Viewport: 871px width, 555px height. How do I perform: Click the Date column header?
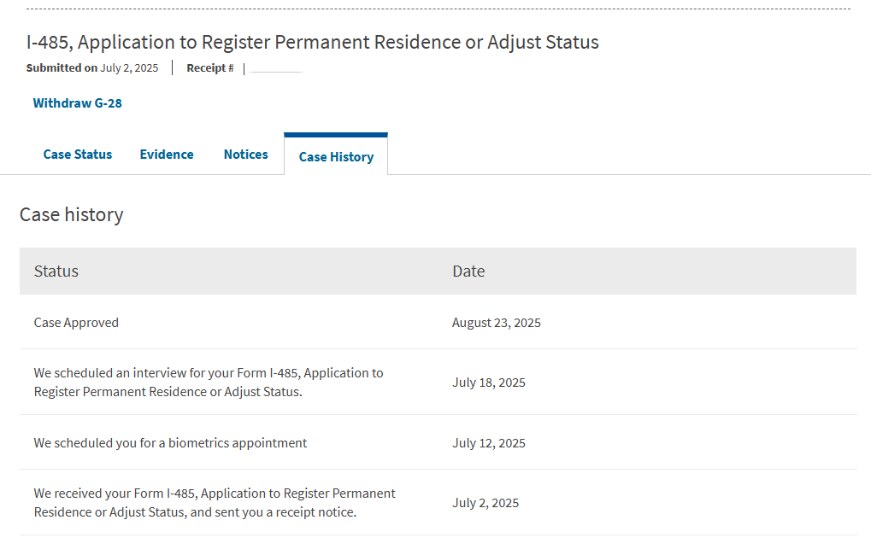click(x=468, y=272)
